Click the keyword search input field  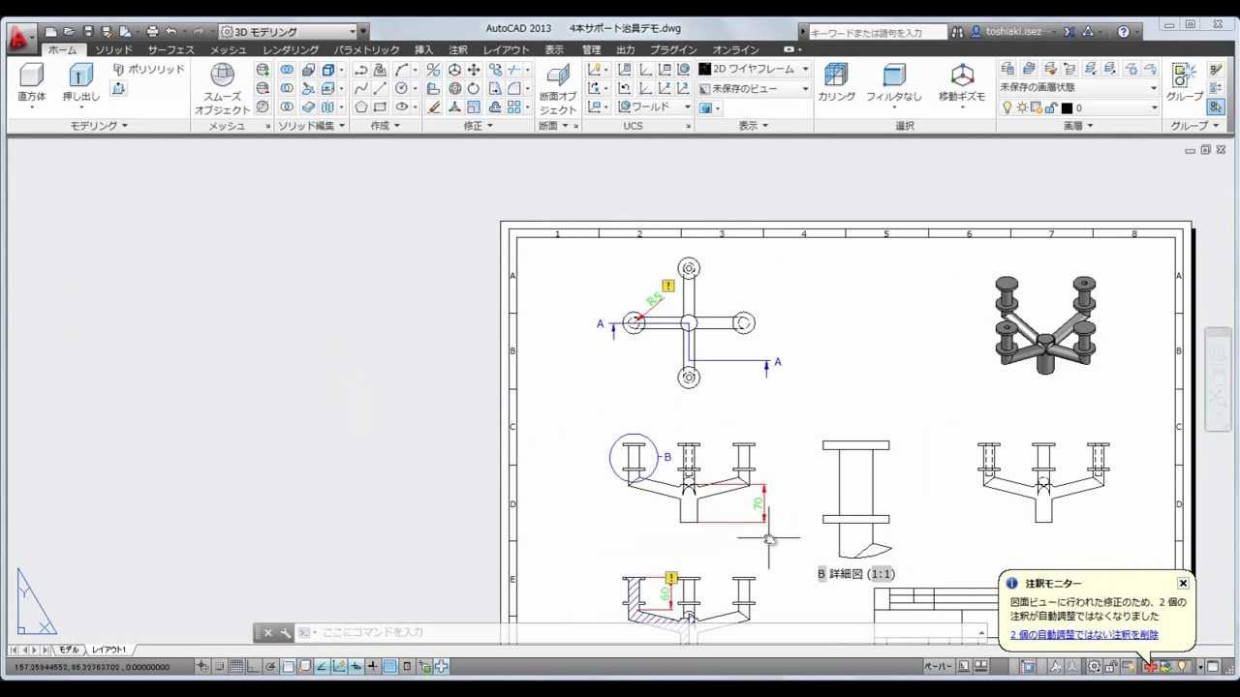click(x=879, y=32)
